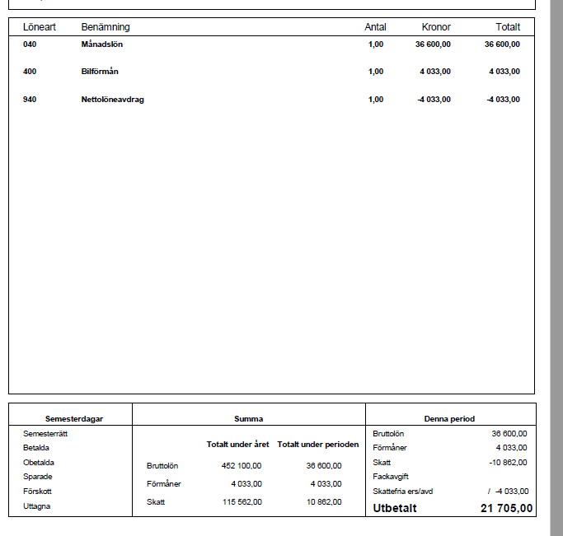The image size is (563, 536).
Task: Click the Totalt column header
Action: click(508, 27)
